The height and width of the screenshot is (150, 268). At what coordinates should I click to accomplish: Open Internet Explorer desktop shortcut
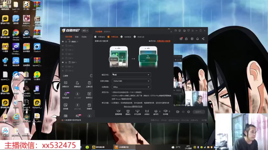pos(16,119)
